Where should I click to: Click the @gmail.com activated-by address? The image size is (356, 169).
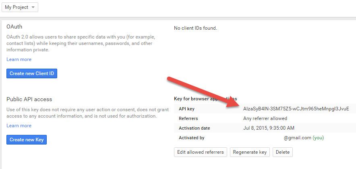(x=298, y=138)
